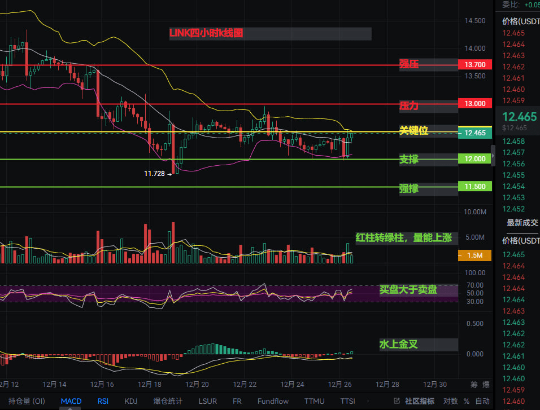Collapse the order book side panel handle

tap(493, 156)
